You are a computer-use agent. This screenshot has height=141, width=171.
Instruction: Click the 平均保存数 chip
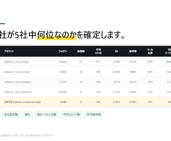[94, 114]
